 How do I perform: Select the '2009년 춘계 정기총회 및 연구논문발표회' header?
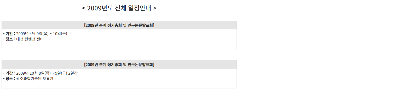click(119, 25)
